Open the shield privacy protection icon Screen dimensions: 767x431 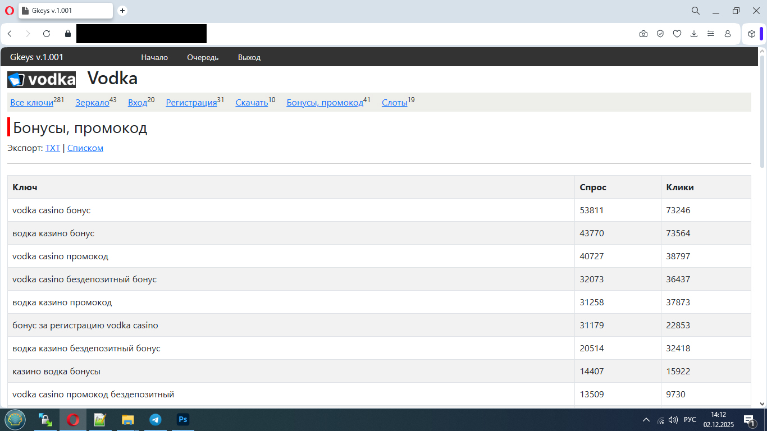click(660, 34)
